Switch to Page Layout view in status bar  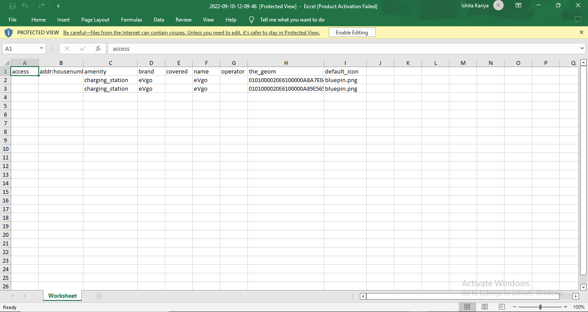pos(484,306)
